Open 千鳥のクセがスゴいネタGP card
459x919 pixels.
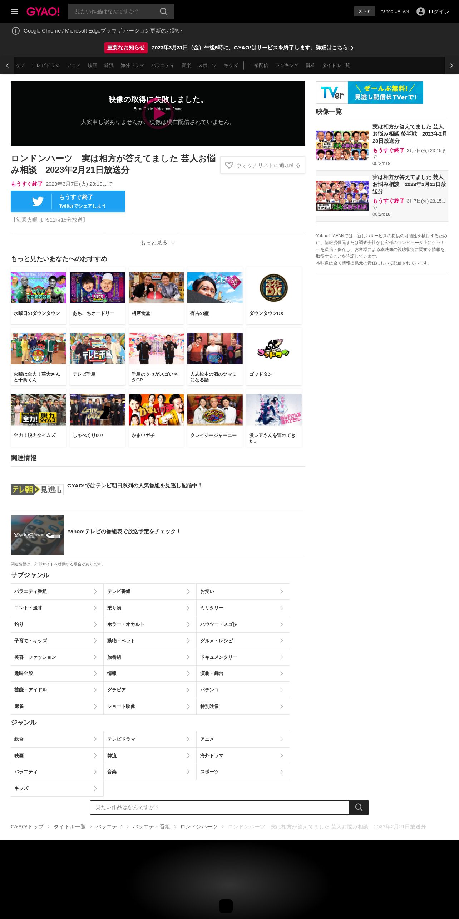pos(156,356)
